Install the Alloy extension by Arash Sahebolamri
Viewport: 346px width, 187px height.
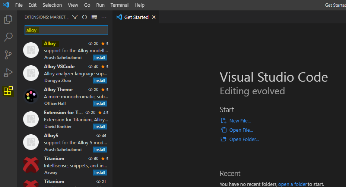click(100, 58)
